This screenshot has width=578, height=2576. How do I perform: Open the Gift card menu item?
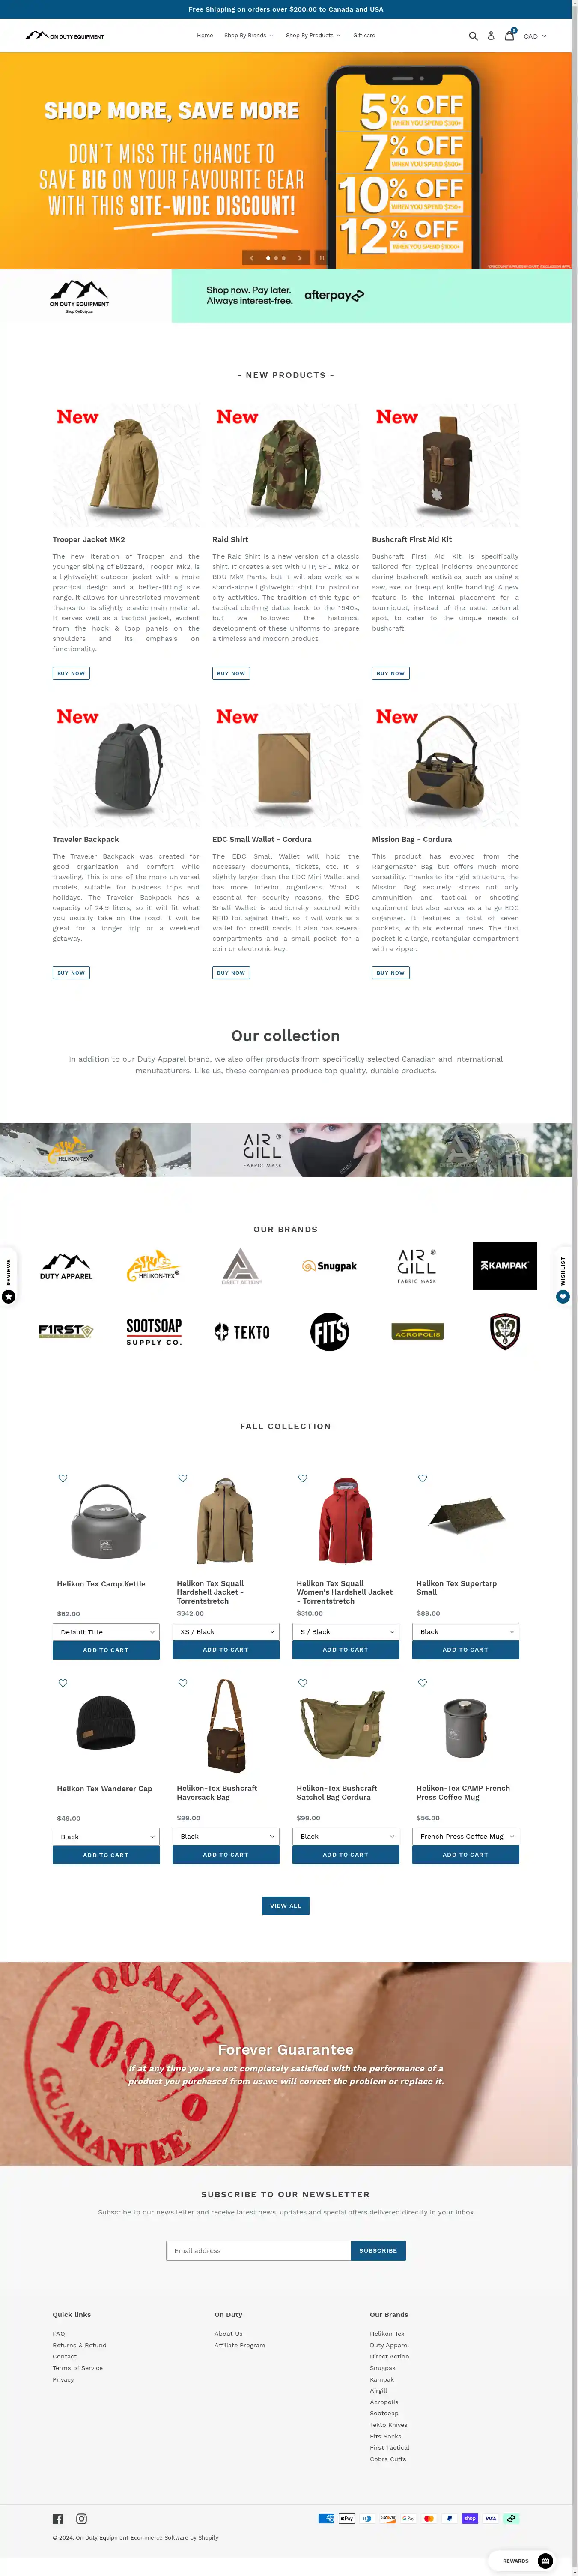click(x=364, y=36)
